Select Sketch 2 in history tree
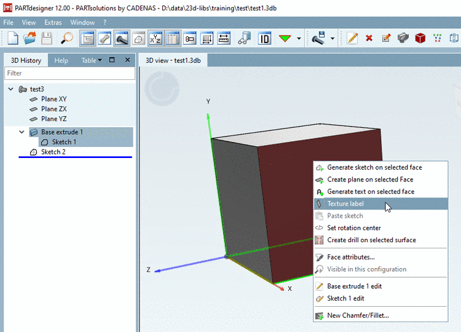 [53, 152]
